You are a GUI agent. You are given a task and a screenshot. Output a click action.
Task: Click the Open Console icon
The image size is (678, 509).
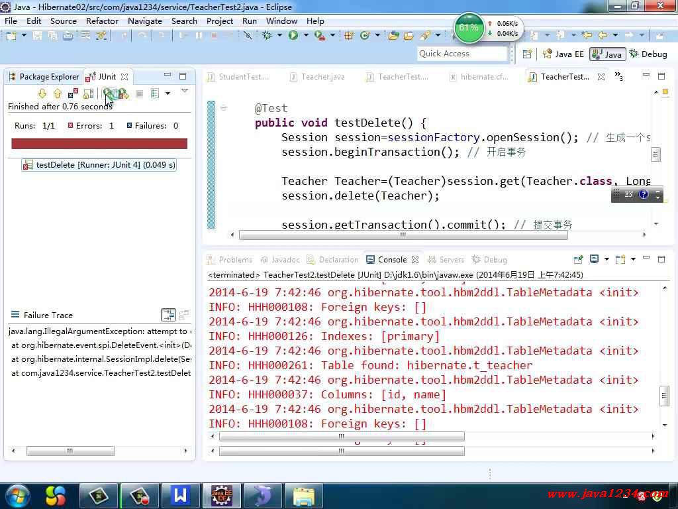click(x=620, y=259)
